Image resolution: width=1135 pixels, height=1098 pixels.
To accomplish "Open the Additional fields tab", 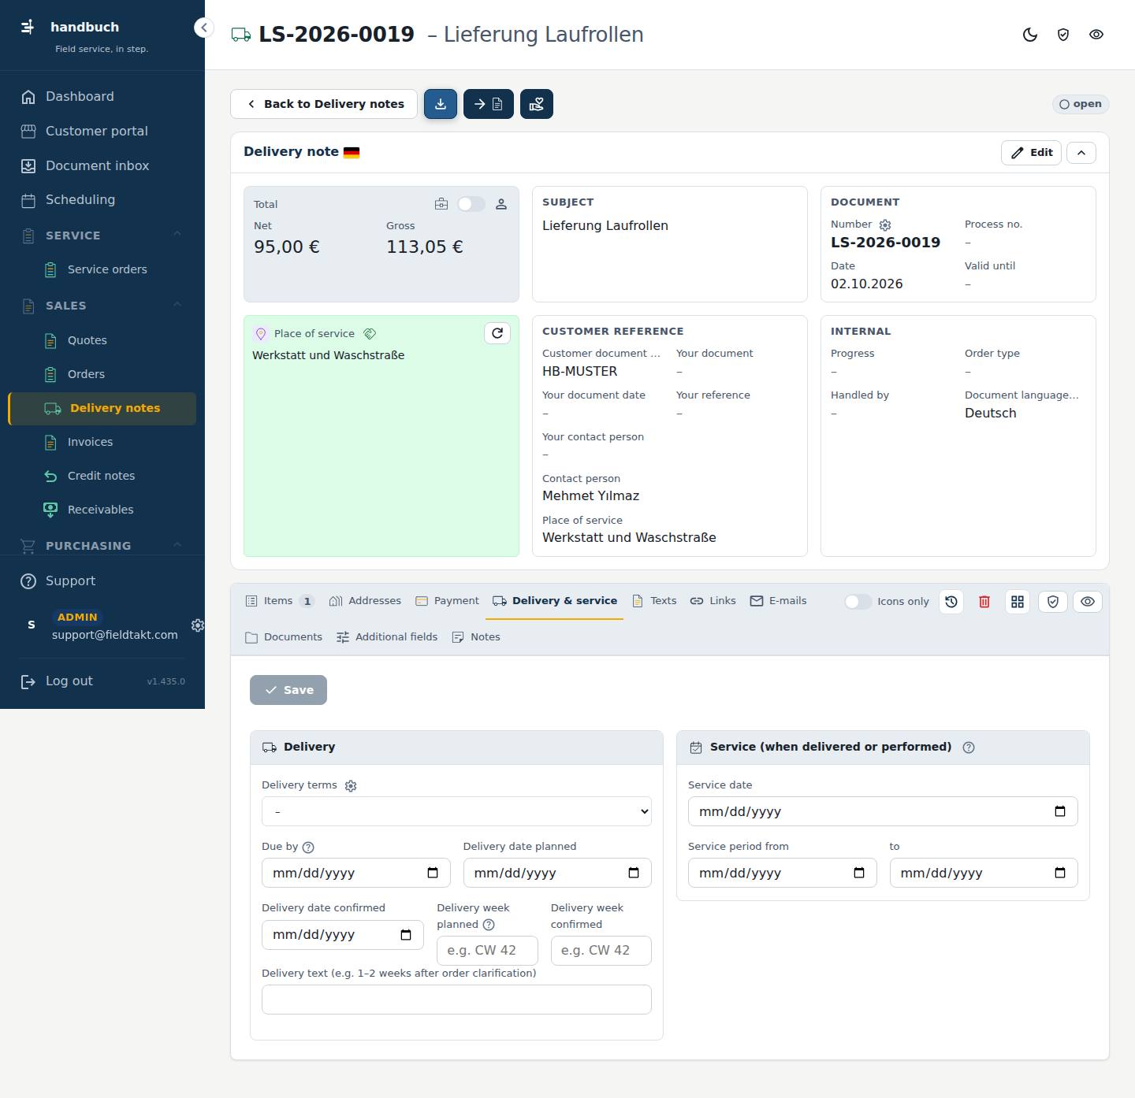I will (x=387, y=637).
